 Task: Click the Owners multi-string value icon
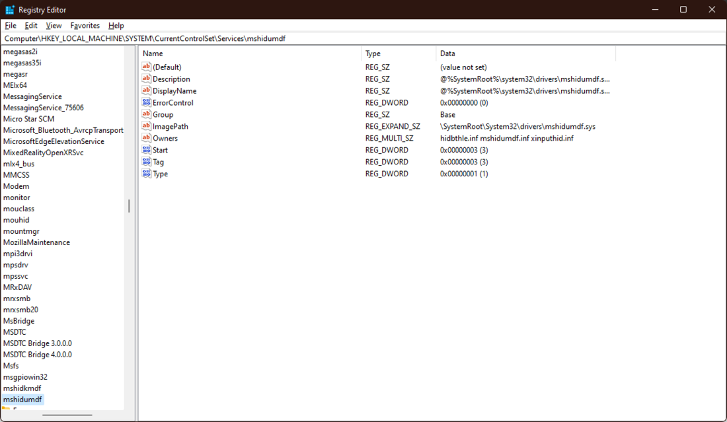pos(147,139)
